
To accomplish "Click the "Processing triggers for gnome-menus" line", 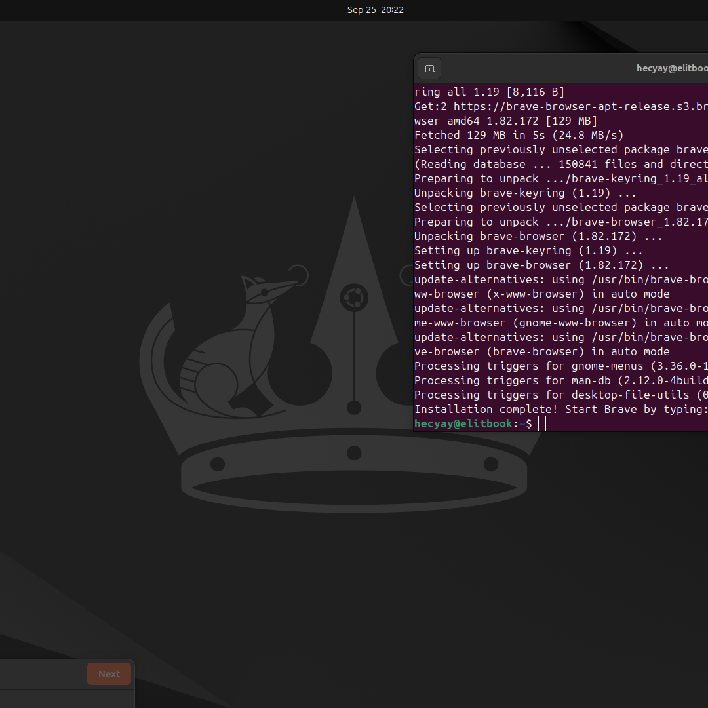I will pos(560,366).
